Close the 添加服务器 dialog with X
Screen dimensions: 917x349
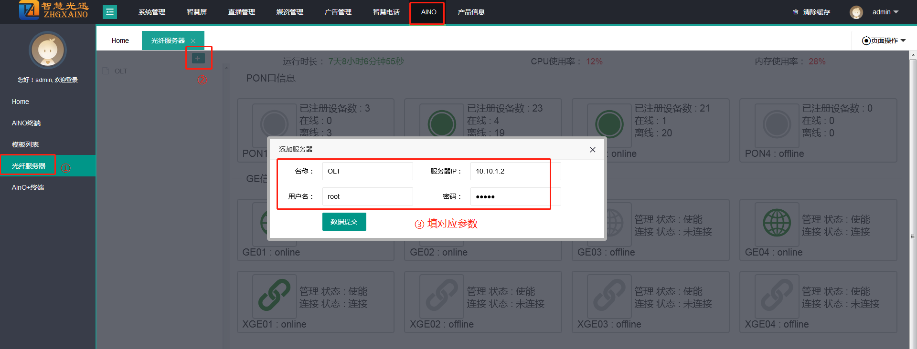(592, 150)
